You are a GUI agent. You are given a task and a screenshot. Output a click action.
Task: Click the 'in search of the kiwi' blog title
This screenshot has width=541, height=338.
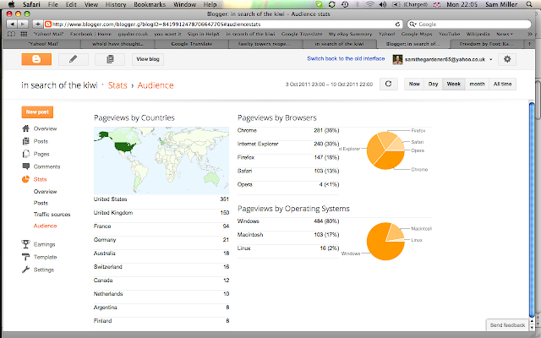click(59, 85)
